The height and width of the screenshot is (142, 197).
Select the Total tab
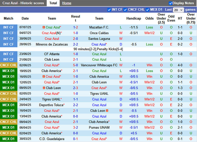[53, 3]
